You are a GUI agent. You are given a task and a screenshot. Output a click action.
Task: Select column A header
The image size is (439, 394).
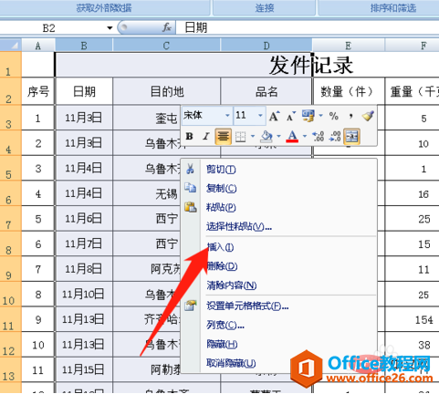(38, 46)
